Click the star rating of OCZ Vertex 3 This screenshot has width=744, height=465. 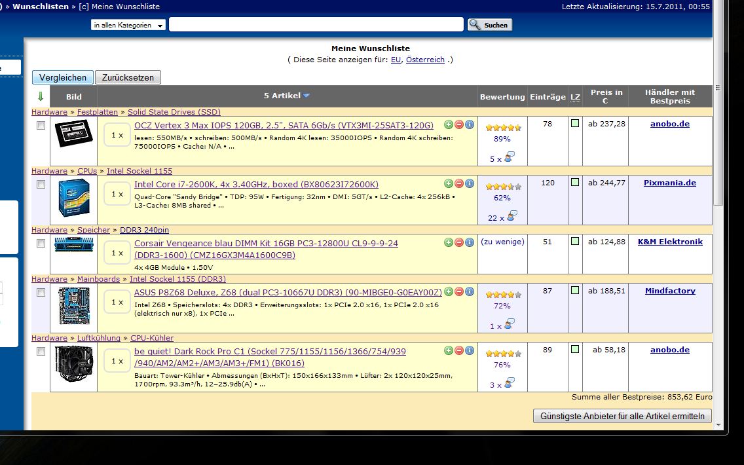503,128
